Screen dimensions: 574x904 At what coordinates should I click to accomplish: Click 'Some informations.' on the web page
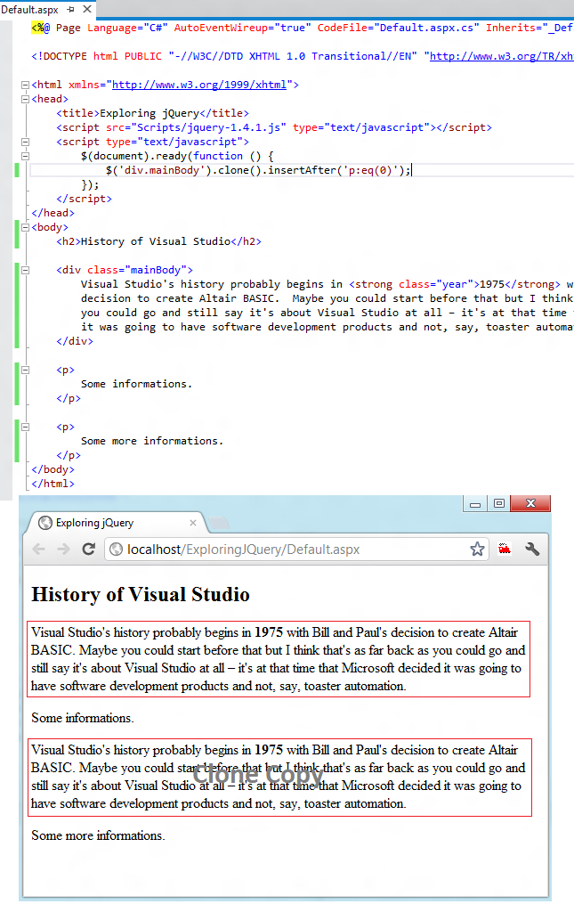coord(83,718)
